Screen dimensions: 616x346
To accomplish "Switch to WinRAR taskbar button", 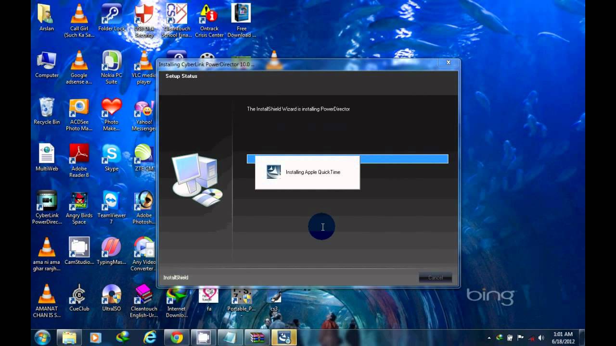I will coord(257,338).
